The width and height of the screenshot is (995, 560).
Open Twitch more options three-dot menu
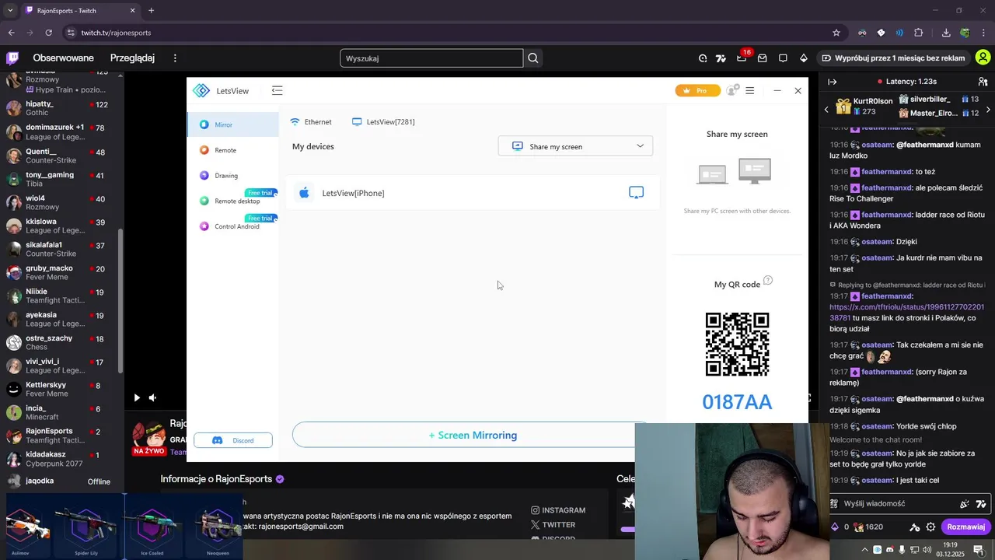click(175, 58)
